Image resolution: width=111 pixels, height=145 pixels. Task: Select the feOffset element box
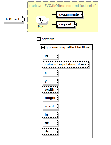point(13,19)
